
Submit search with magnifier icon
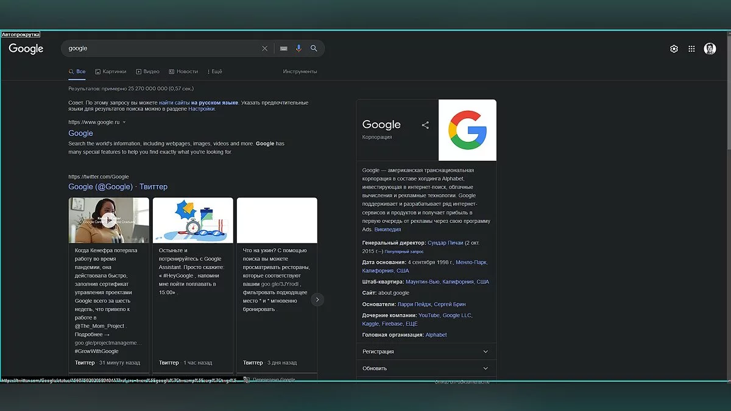tap(314, 48)
